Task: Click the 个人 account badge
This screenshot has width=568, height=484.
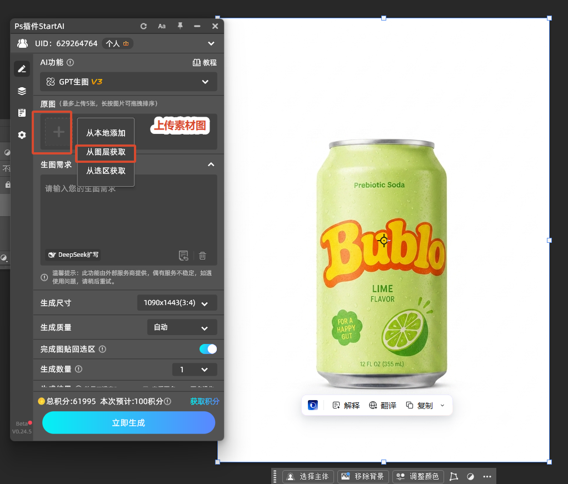Action: [117, 43]
